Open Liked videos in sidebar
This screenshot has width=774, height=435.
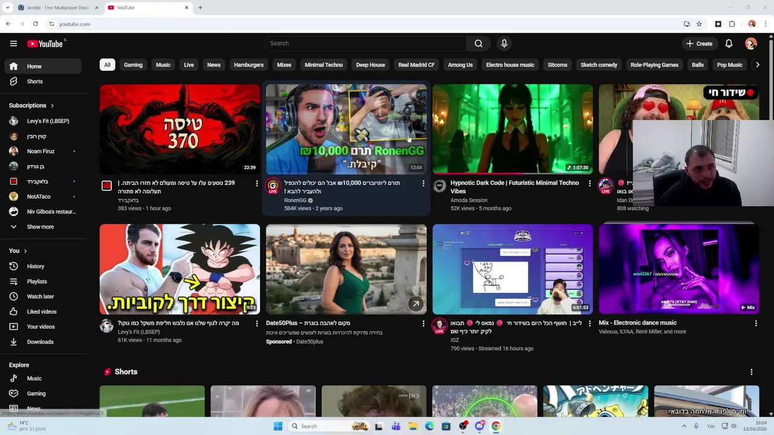42,312
